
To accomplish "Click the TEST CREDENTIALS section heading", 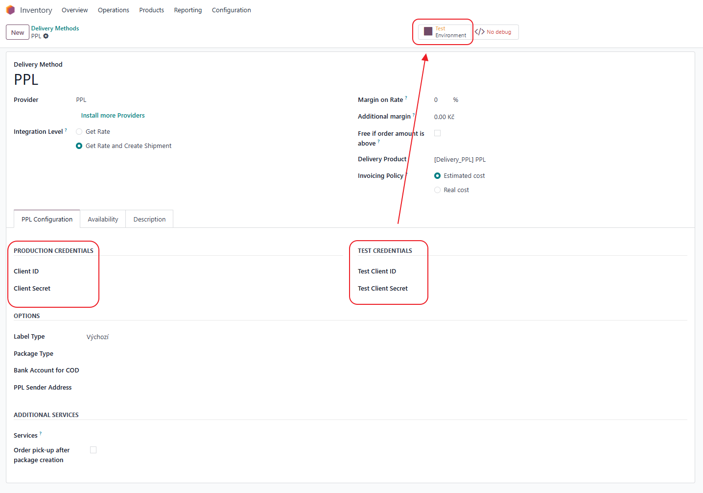I will coord(385,250).
